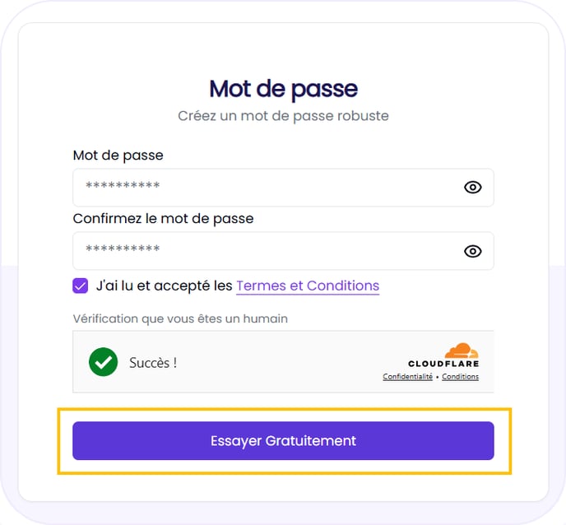
Task: Open Cloudflare Conditions link
Action: 461,377
